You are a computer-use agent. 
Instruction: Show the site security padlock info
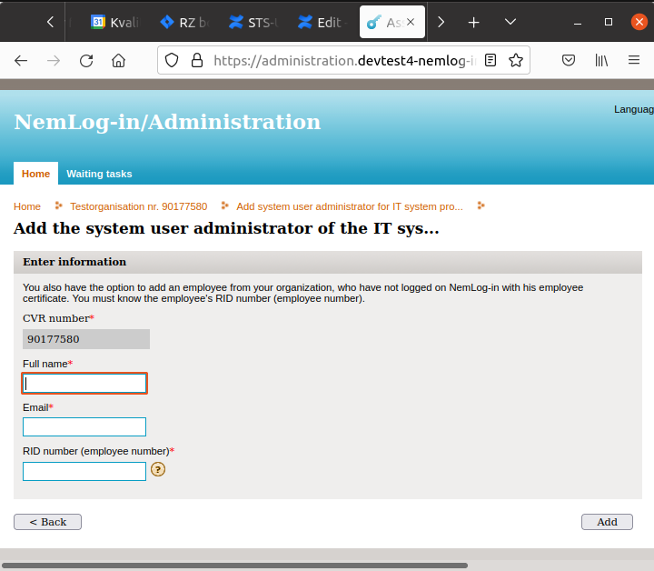coord(195,61)
